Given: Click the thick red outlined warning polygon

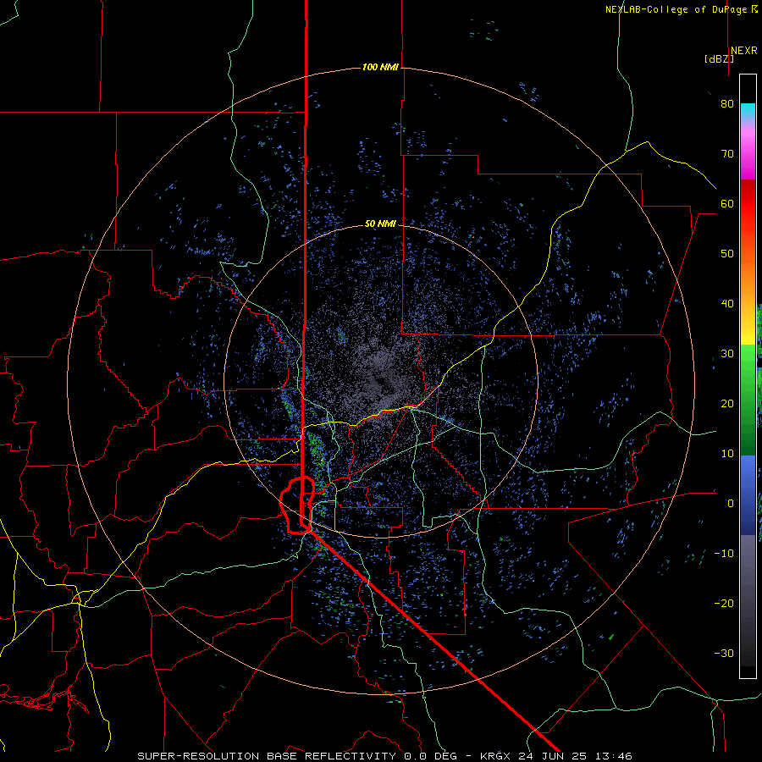Looking at the screenshot, I should (x=297, y=505).
